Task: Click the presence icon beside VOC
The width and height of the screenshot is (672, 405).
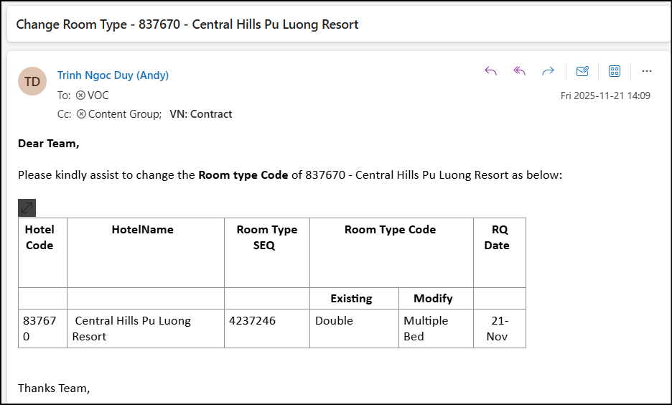Action: (80, 96)
